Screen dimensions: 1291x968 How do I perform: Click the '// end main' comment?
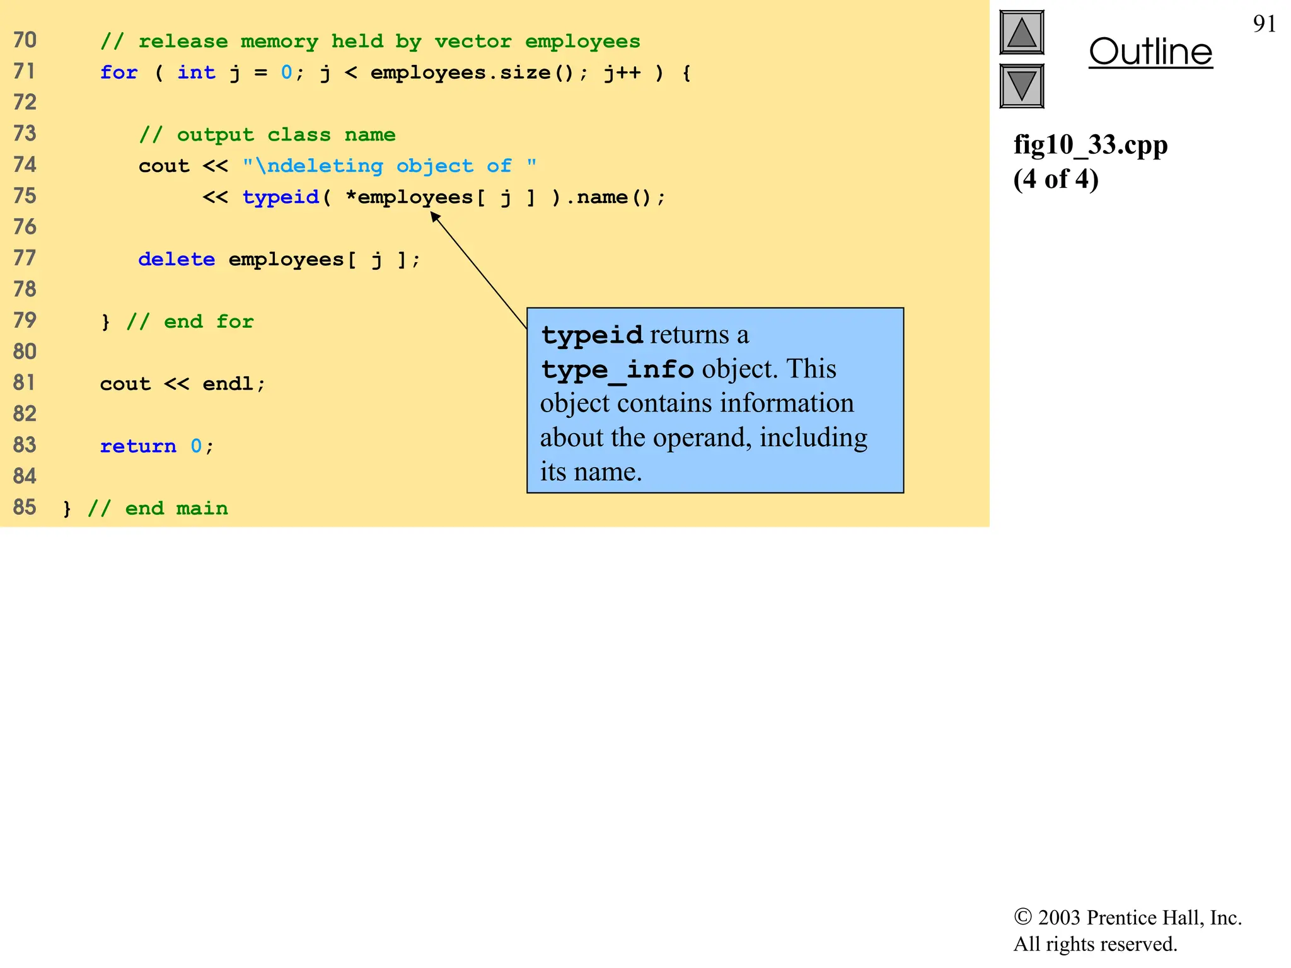click(x=158, y=508)
